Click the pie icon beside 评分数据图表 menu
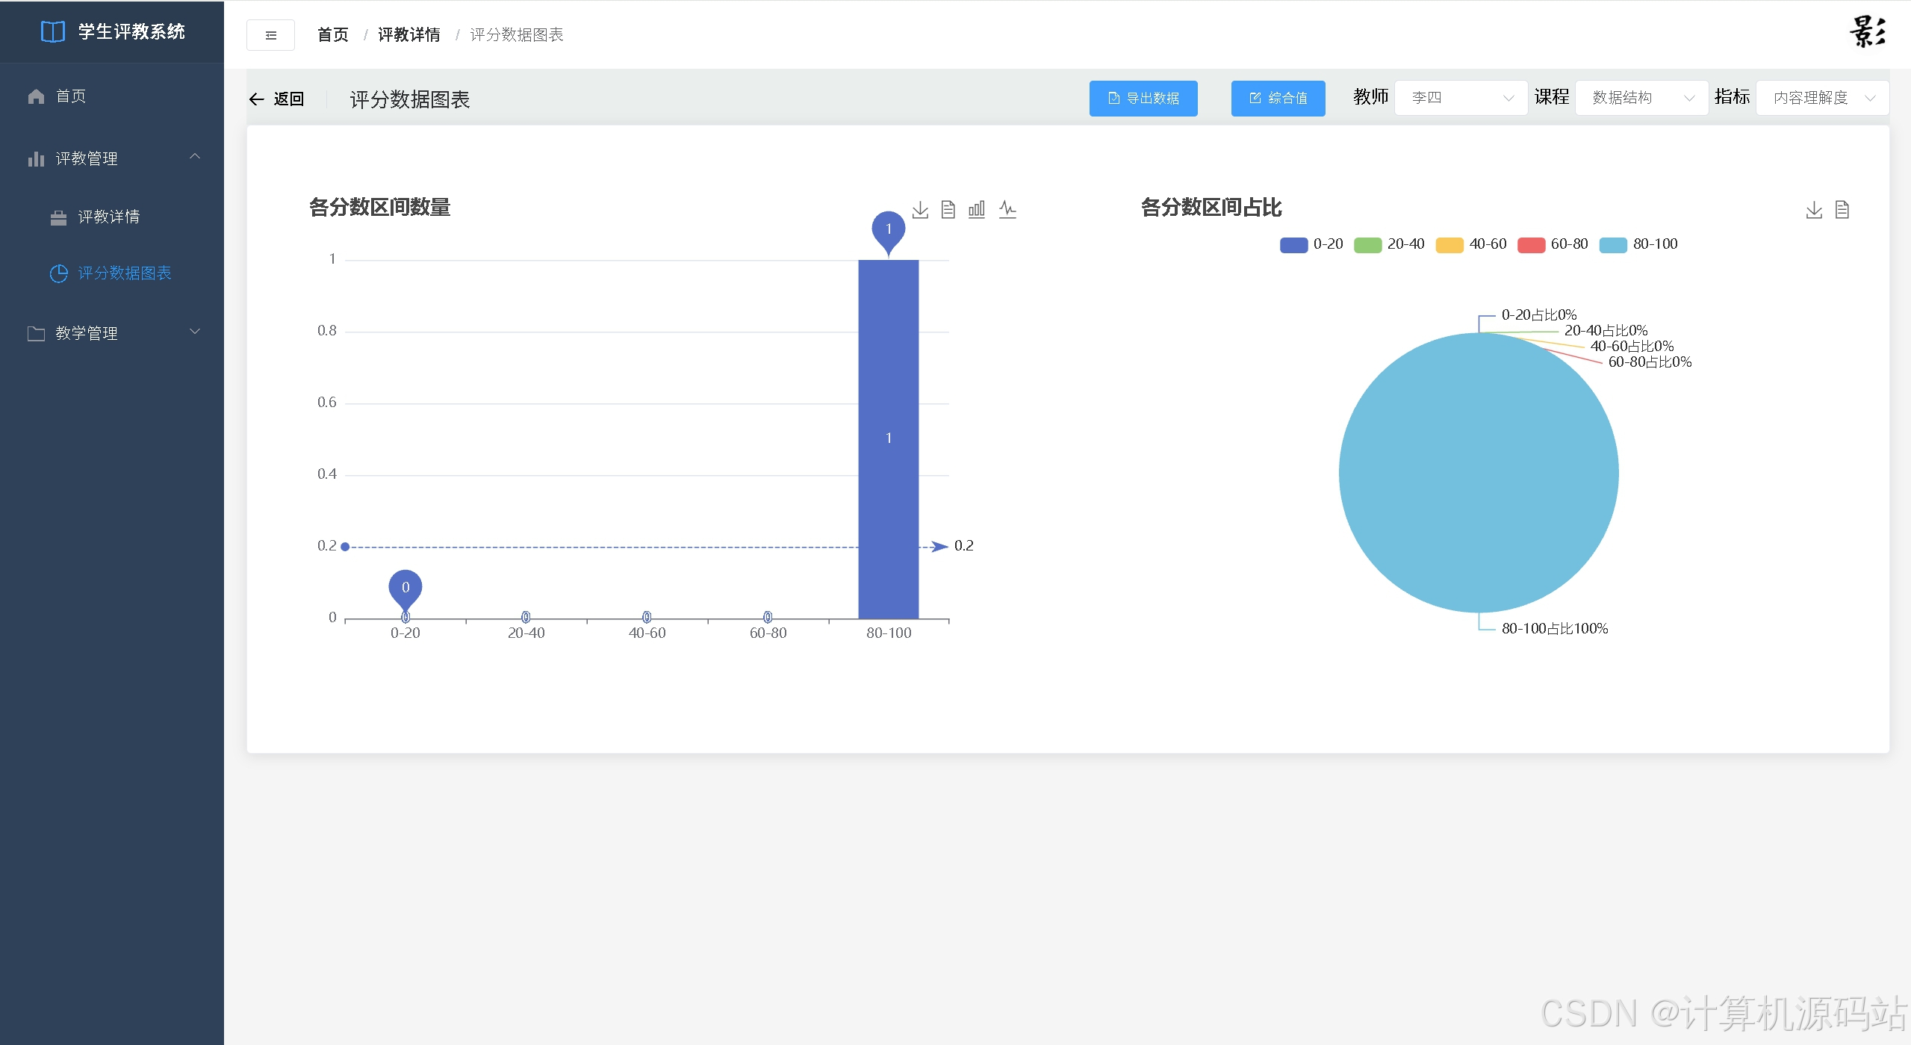The height and width of the screenshot is (1045, 1911). [x=58, y=273]
